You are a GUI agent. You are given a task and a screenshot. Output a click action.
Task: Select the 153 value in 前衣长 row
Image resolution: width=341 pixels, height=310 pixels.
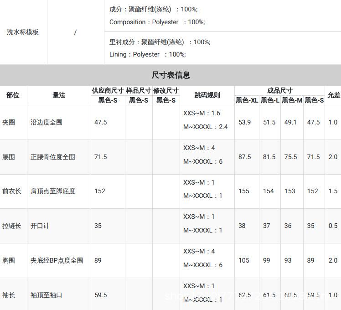289,191
